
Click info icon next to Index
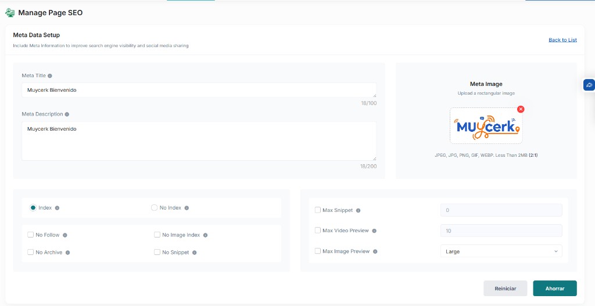(x=57, y=208)
